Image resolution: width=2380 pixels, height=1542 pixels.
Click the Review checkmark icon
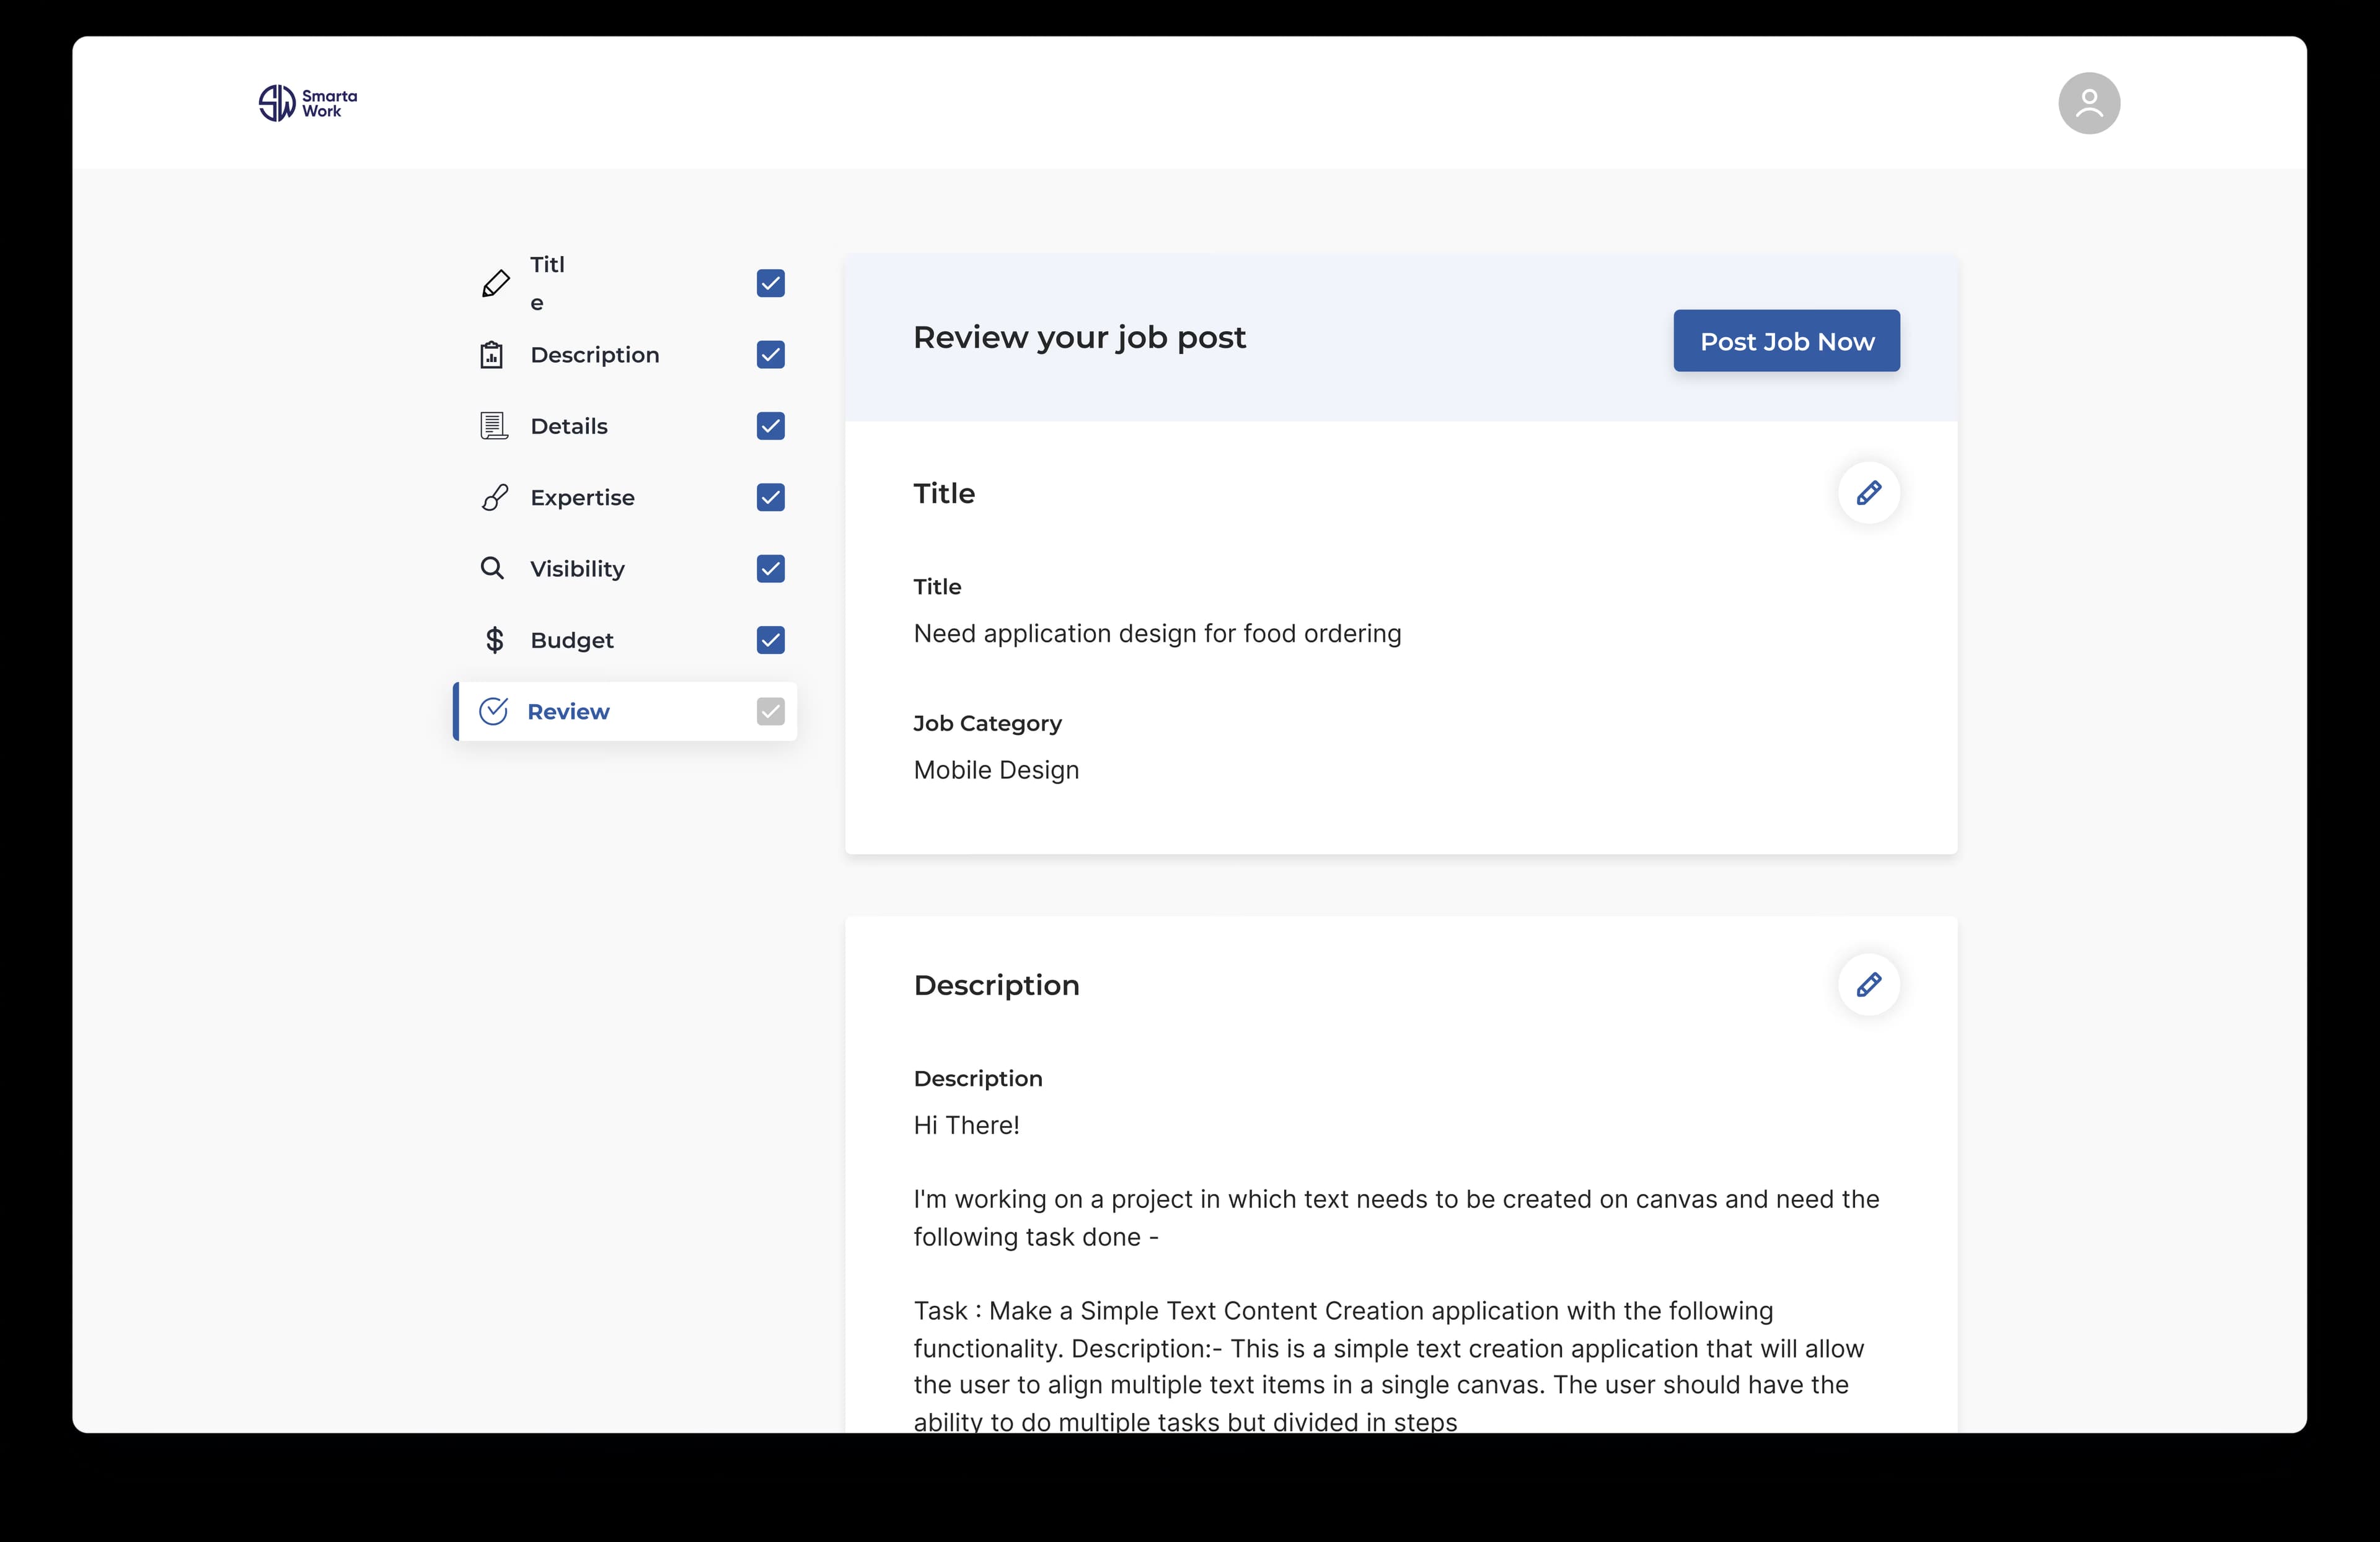(x=494, y=711)
